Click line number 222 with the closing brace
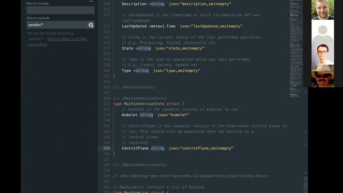This screenshot has height=193, width=343. coord(107,76)
